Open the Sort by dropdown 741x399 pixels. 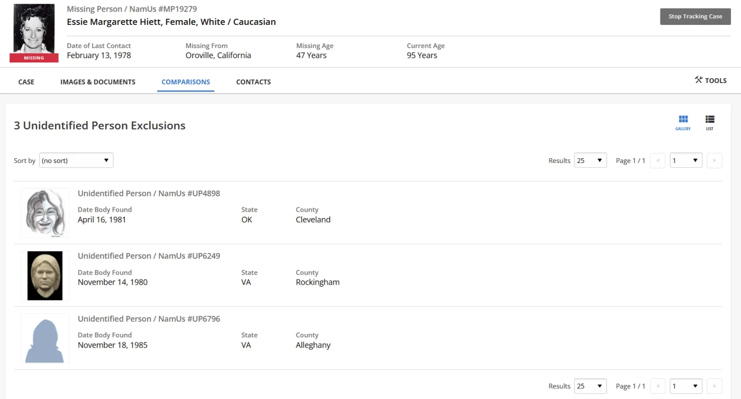pos(76,160)
